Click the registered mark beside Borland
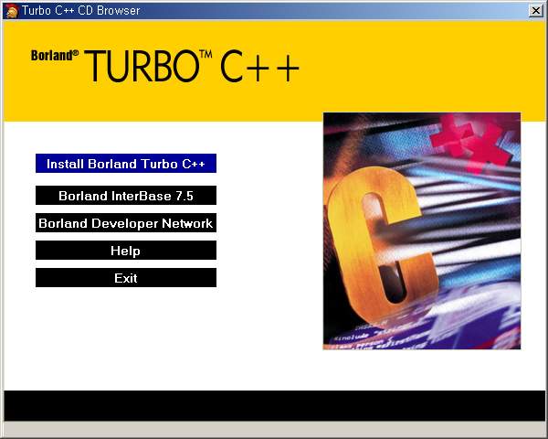Viewport: 548px width, 439px height. 77,52
